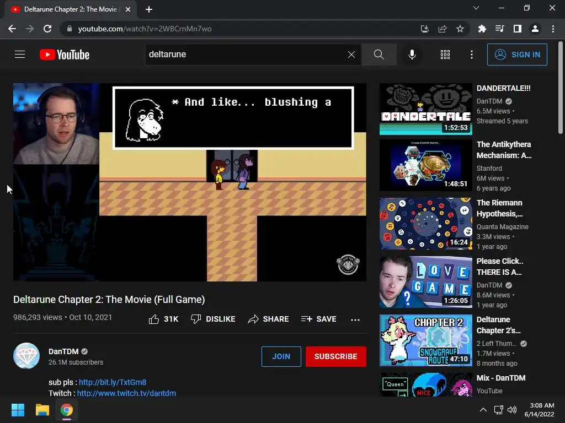This screenshot has height=423, width=565.
Task: Open DANDERTALE!!! video thumbnail
Action: pyautogui.click(x=425, y=109)
